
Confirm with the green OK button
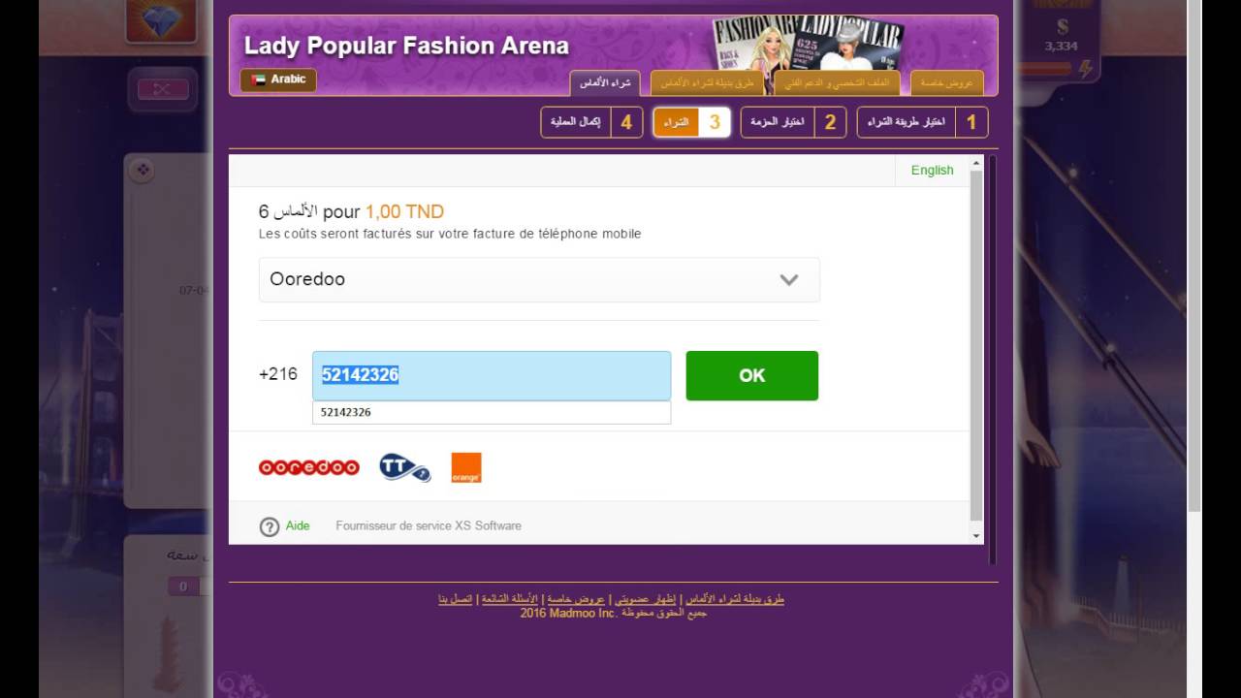[752, 375]
